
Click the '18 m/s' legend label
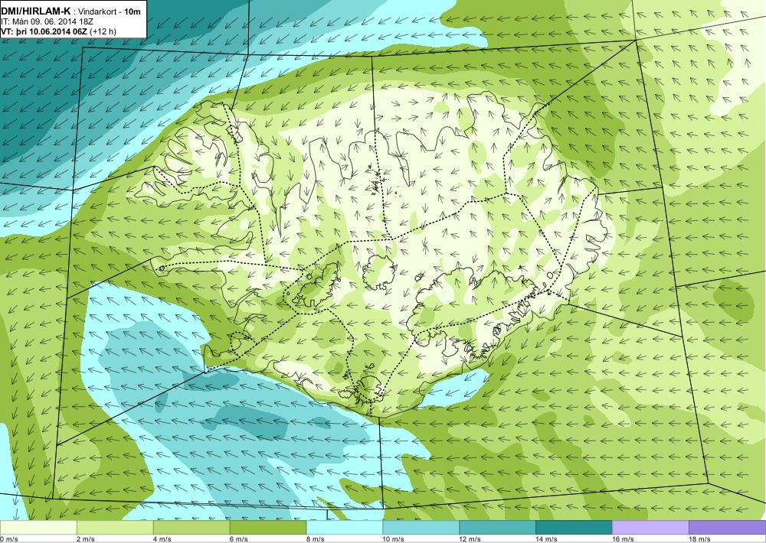pos(699,538)
